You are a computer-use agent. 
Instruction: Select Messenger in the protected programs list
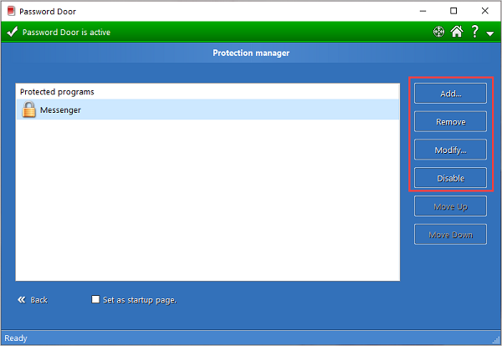tap(60, 109)
